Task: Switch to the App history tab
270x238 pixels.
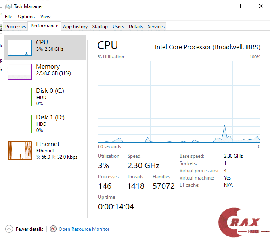Action: (75, 27)
